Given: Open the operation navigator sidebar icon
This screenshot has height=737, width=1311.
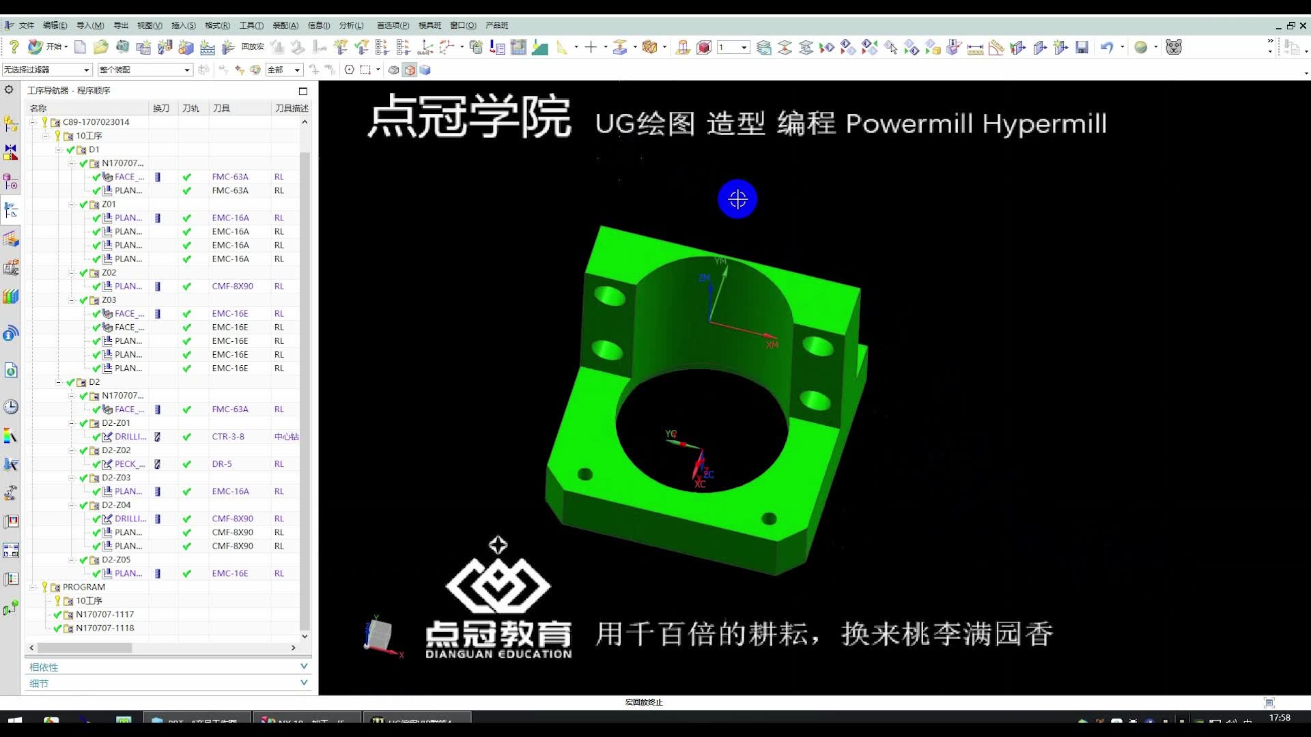Looking at the screenshot, I should coord(10,210).
